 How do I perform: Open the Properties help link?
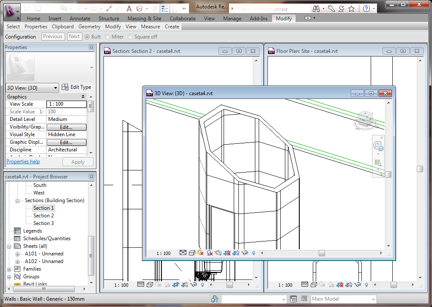pos(23,162)
